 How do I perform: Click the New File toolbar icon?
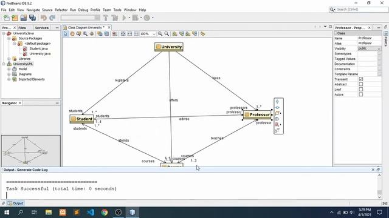tap(7, 18)
